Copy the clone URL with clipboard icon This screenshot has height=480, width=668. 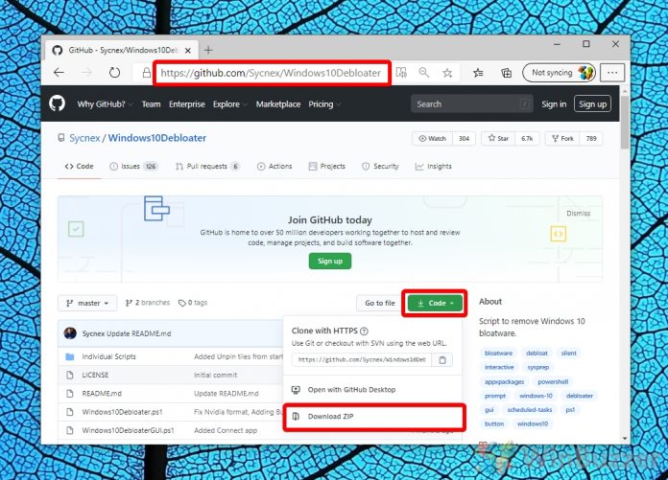[x=442, y=360]
